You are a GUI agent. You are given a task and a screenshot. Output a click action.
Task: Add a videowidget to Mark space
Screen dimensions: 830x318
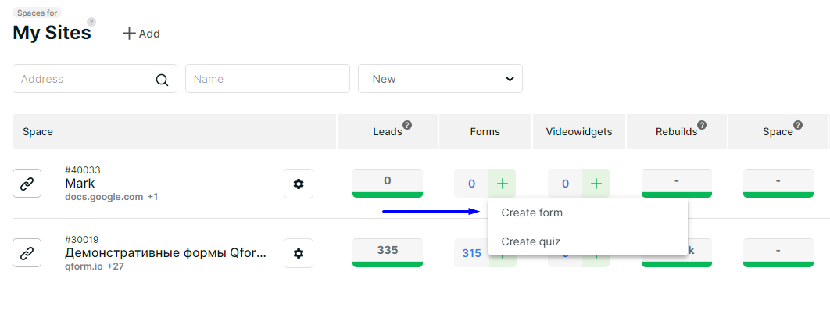pos(596,184)
